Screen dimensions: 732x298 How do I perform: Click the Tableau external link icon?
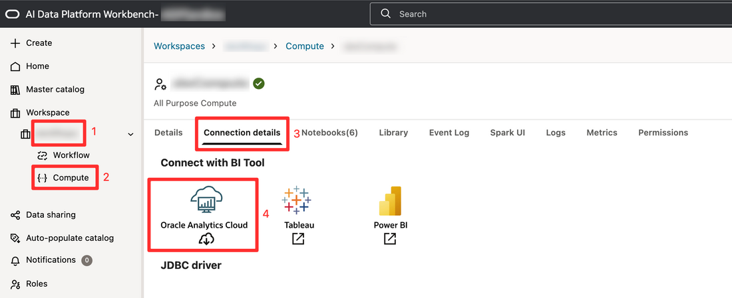[298, 239]
